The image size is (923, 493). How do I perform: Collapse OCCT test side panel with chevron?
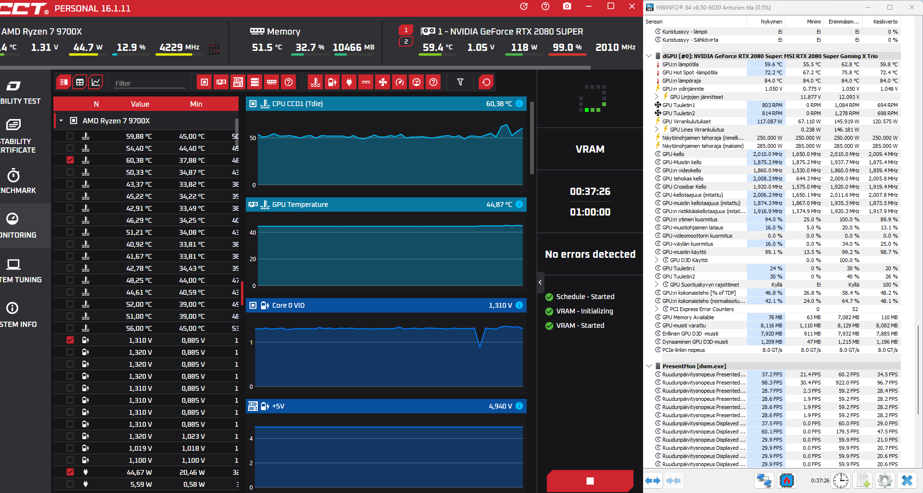coord(540,282)
